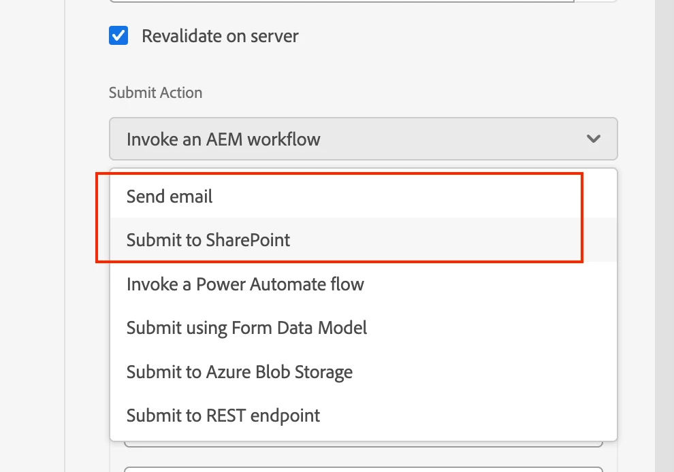Choose Submit to Azure Blob Storage

pyautogui.click(x=240, y=372)
